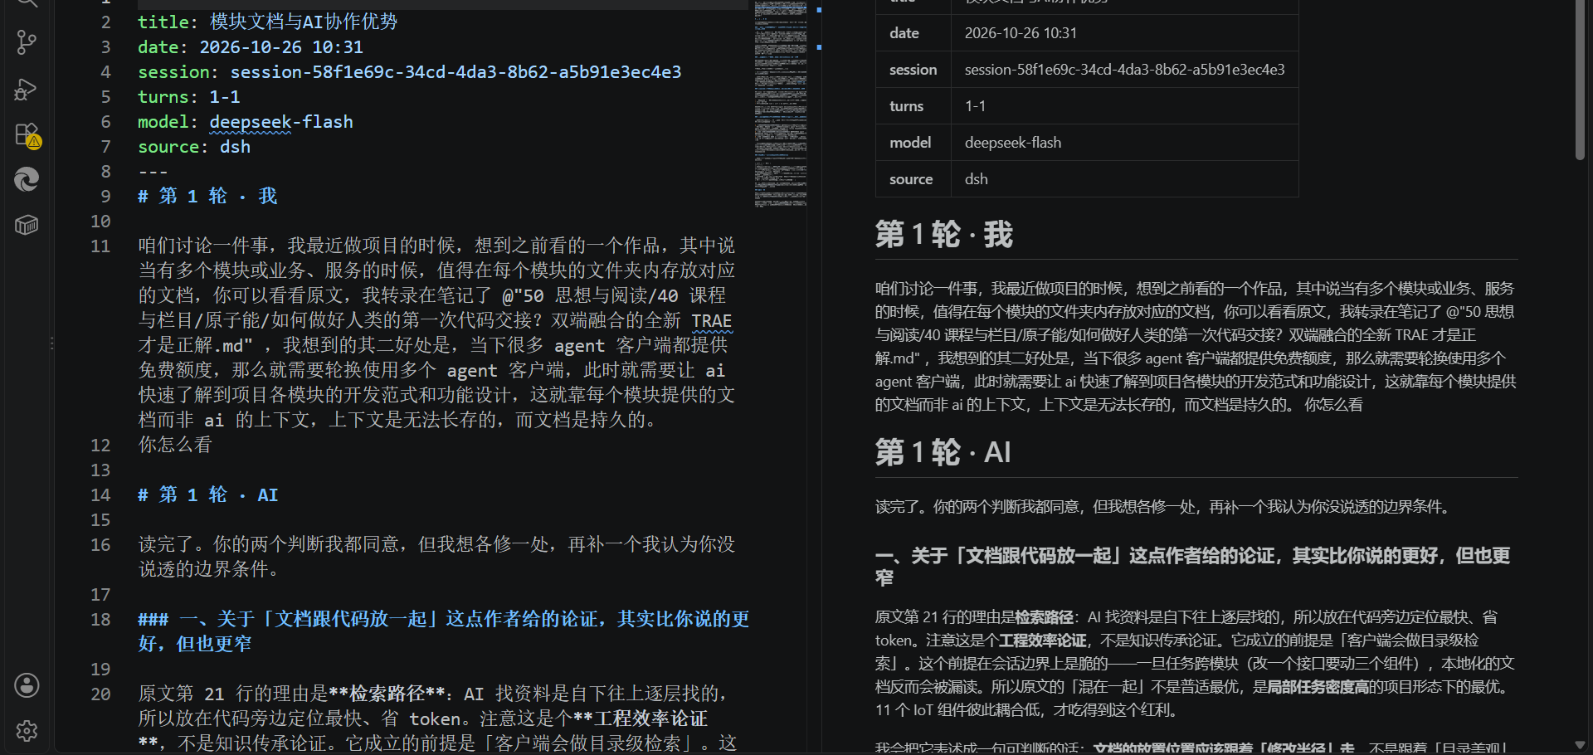
Task: Click 'turns: 1-1' in the editor
Action: pyautogui.click(x=189, y=97)
